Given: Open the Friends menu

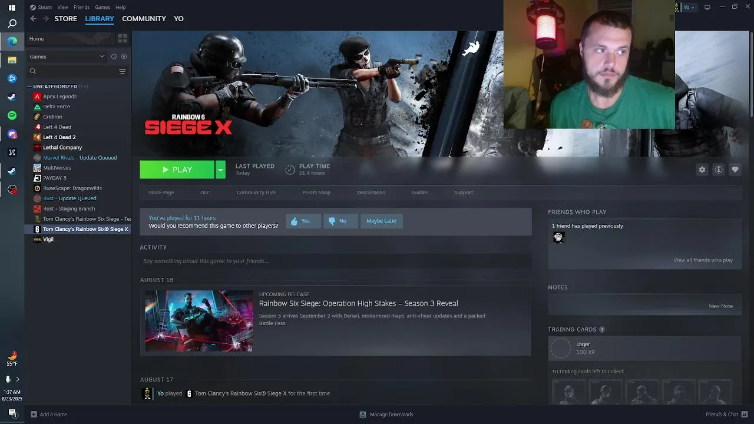Looking at the screenshot, I should click(x=81, y=7).
